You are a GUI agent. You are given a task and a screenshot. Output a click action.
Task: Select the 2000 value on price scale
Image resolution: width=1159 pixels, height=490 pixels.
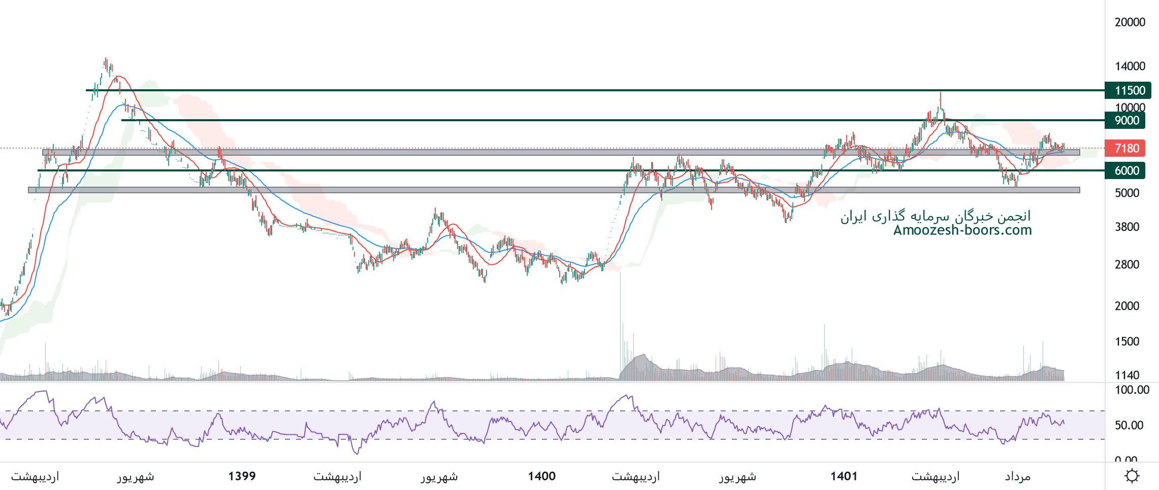point(1126,306)
